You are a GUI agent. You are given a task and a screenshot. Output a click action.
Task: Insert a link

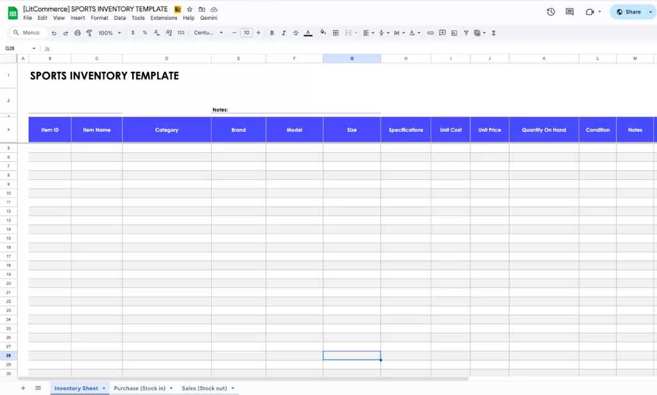coord(431,33)
